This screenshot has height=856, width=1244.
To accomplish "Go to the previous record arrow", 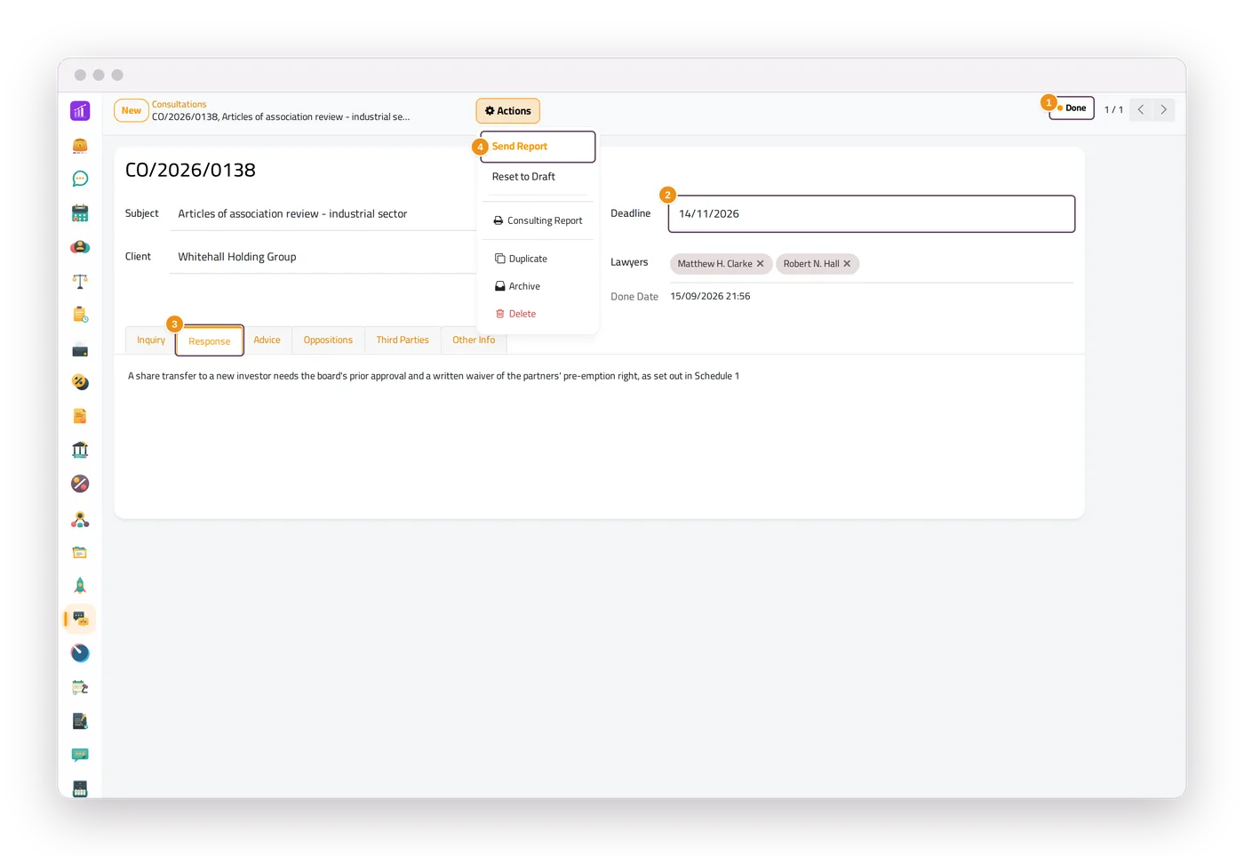I will [x=1141, y=109].
